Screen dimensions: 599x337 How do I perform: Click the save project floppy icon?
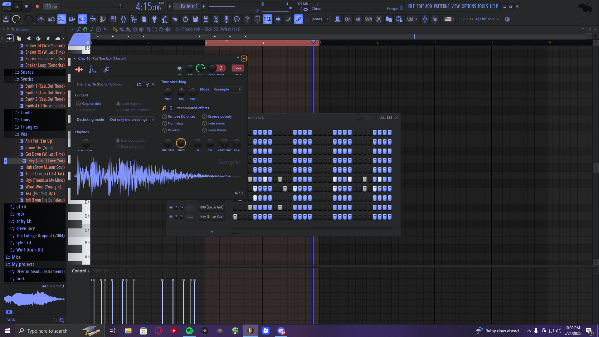(x=196, y=19)
